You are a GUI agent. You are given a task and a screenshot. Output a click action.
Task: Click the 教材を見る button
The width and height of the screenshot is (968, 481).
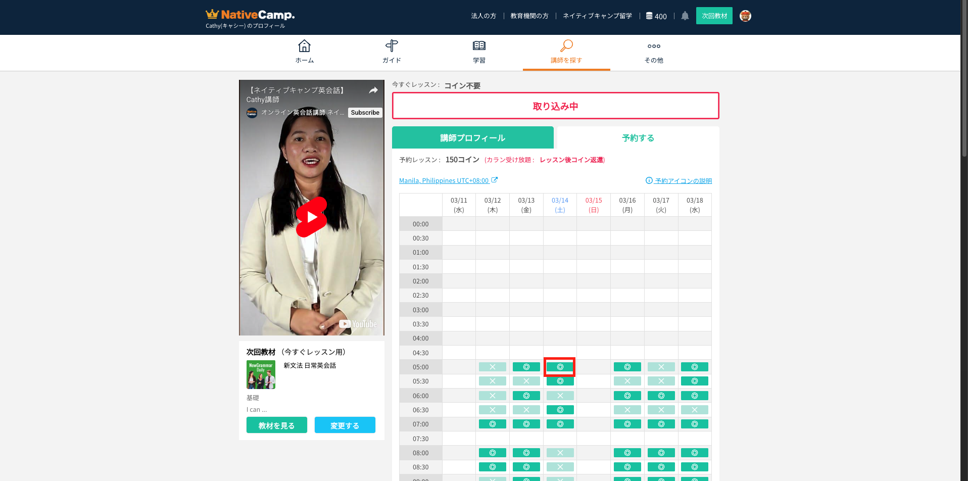click(x=276, y=425)
